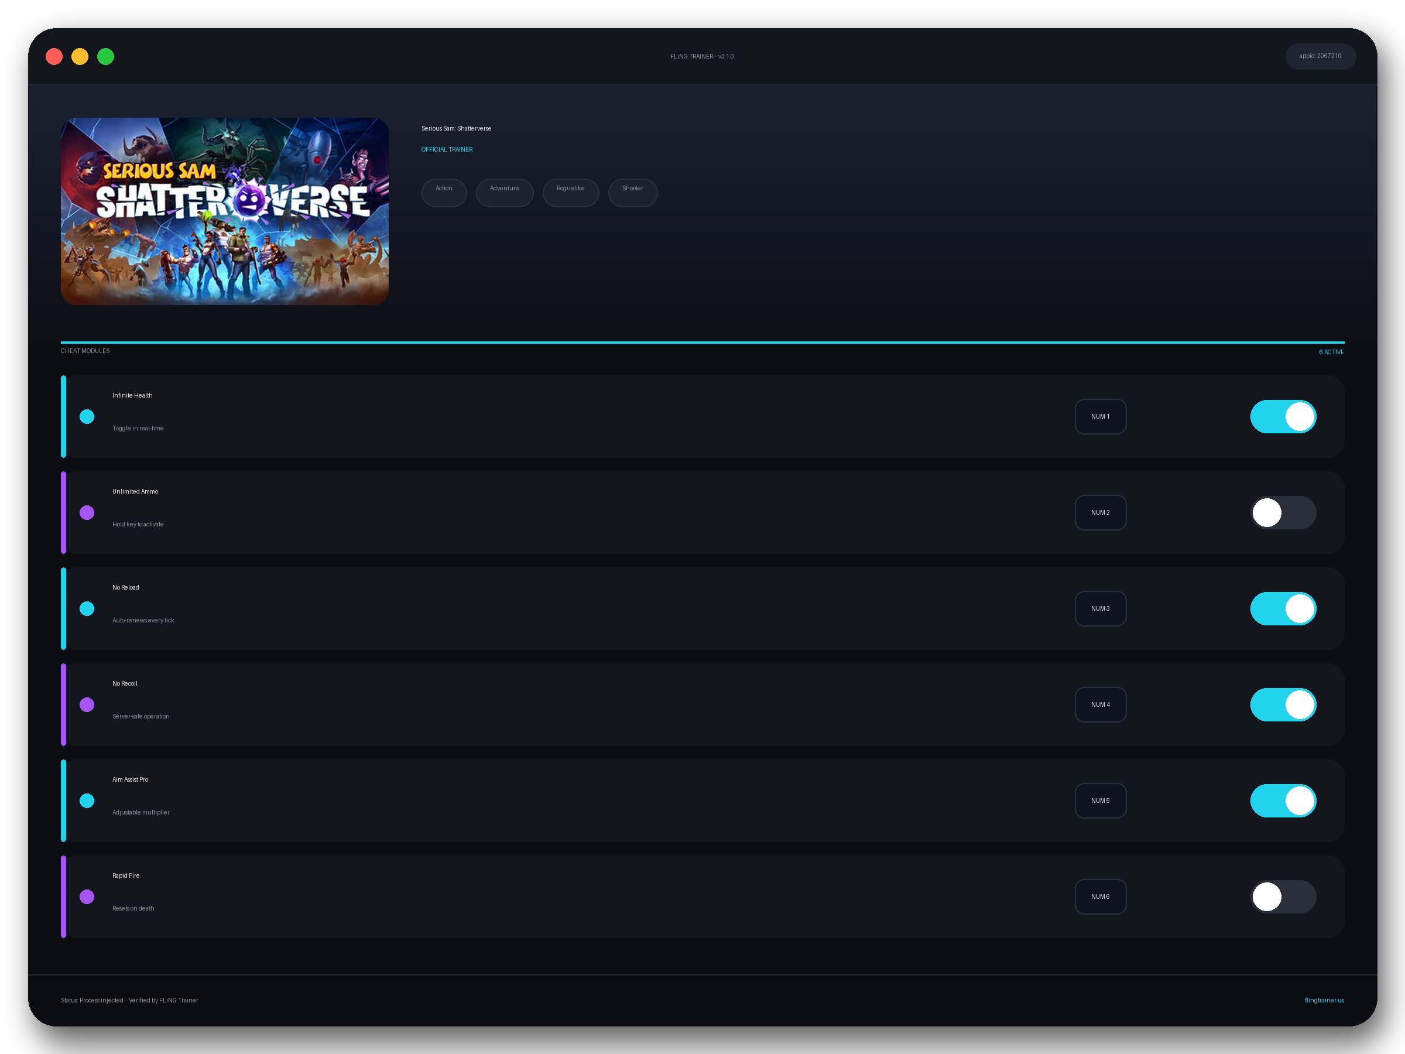Maximize the window with the green button

coord(105,57)
